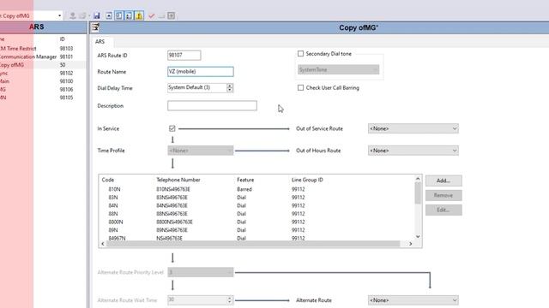Click the horizontal scrollbar left arrow

coord(103,244)
